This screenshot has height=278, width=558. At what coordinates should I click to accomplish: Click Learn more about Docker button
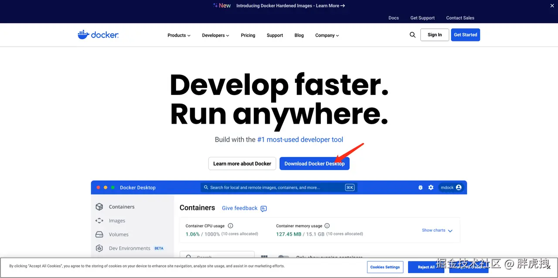coord(242,163)
